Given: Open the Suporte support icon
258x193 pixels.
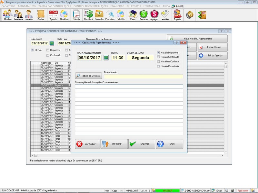Looking at the screenshot, I should pyautogui.click(x=177, y=15).
